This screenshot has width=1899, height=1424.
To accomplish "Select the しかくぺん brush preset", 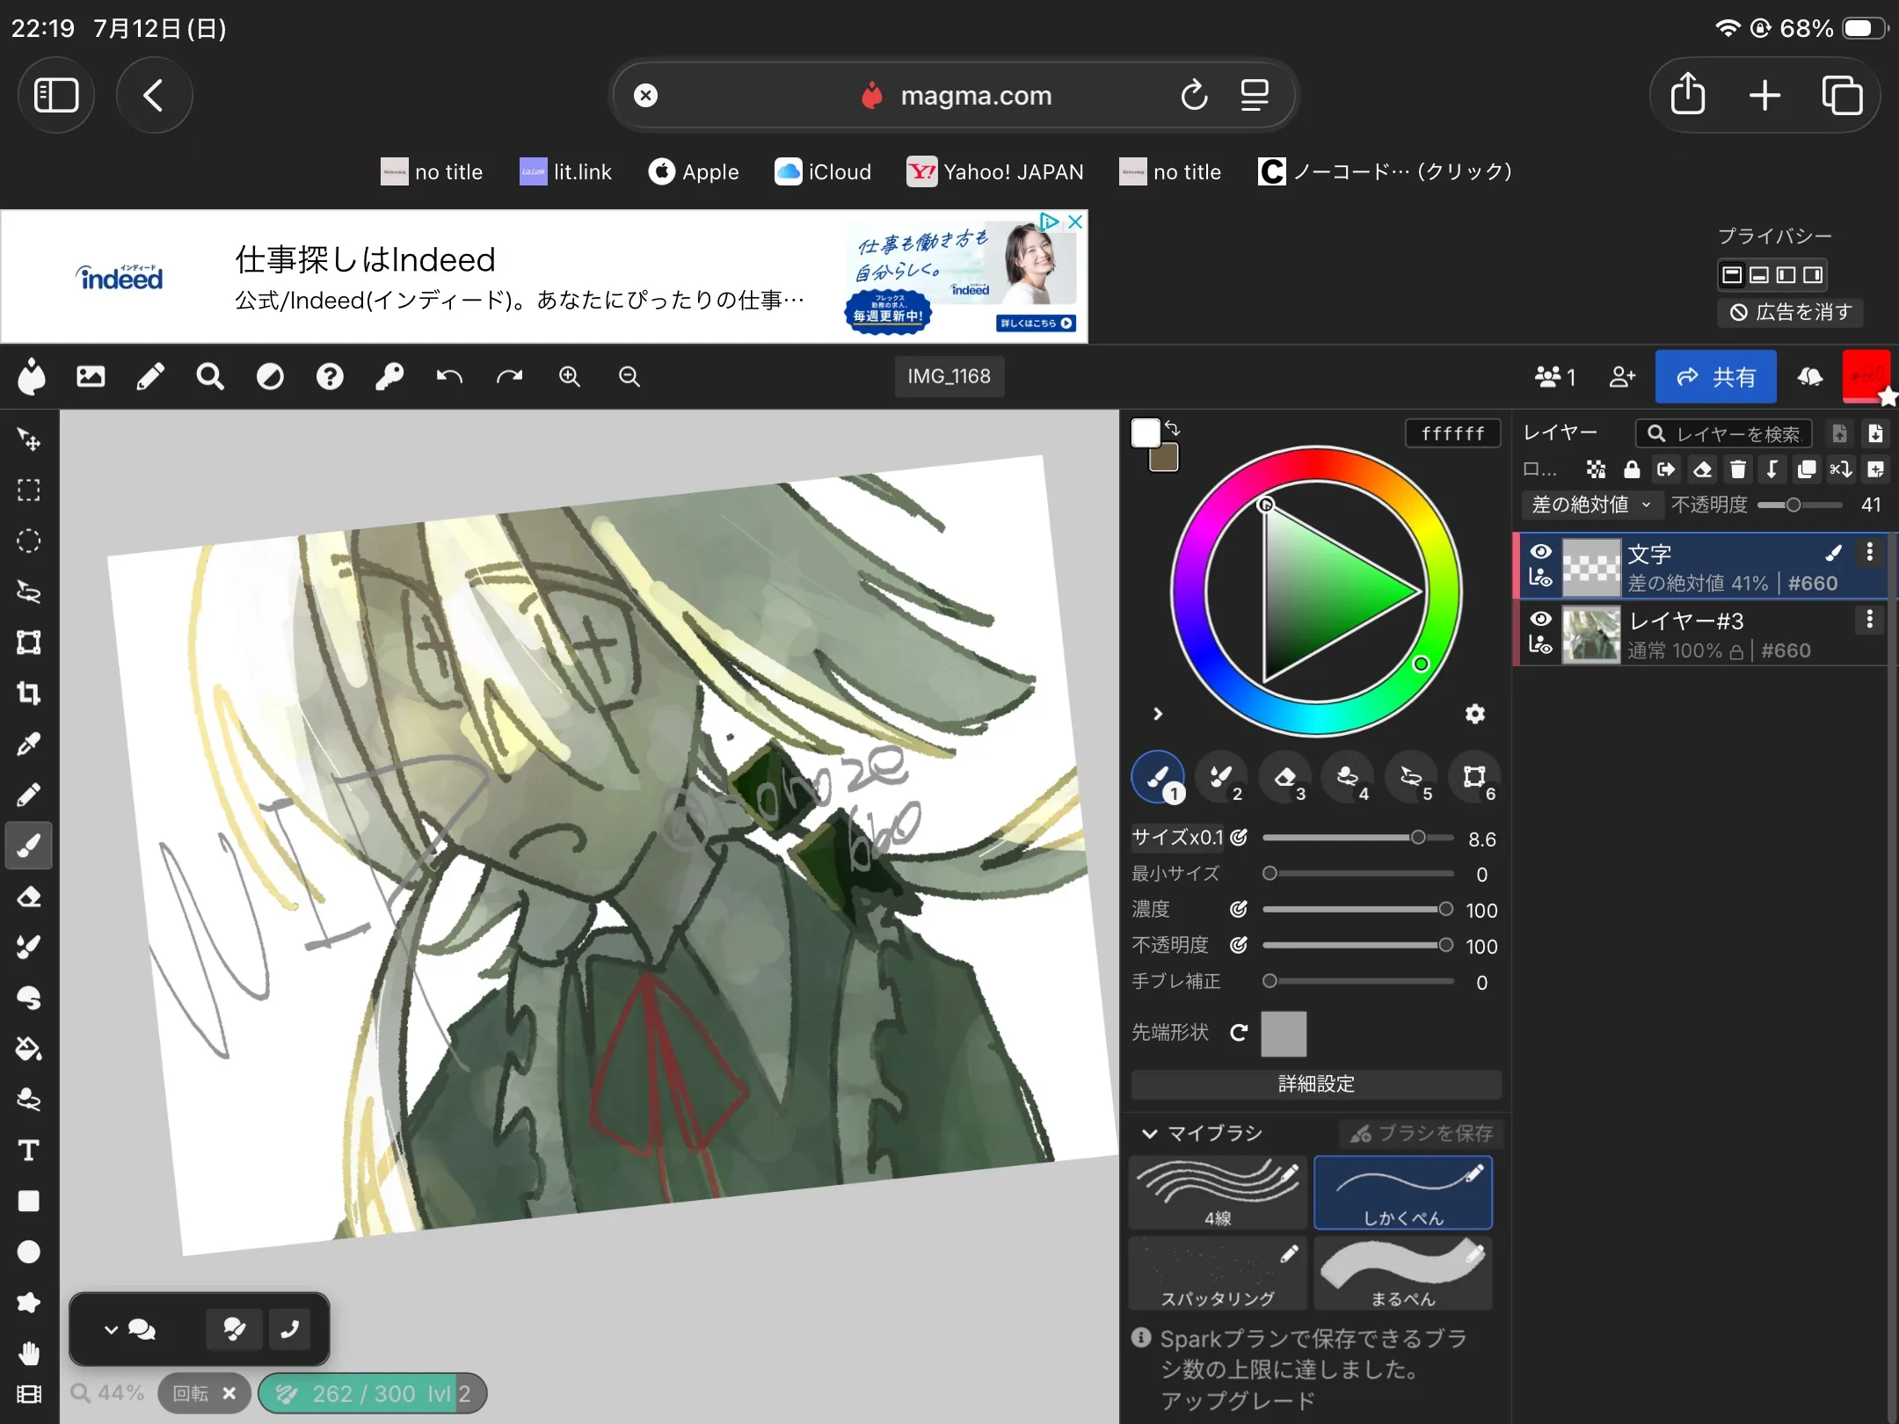I will point(1403,1193).
